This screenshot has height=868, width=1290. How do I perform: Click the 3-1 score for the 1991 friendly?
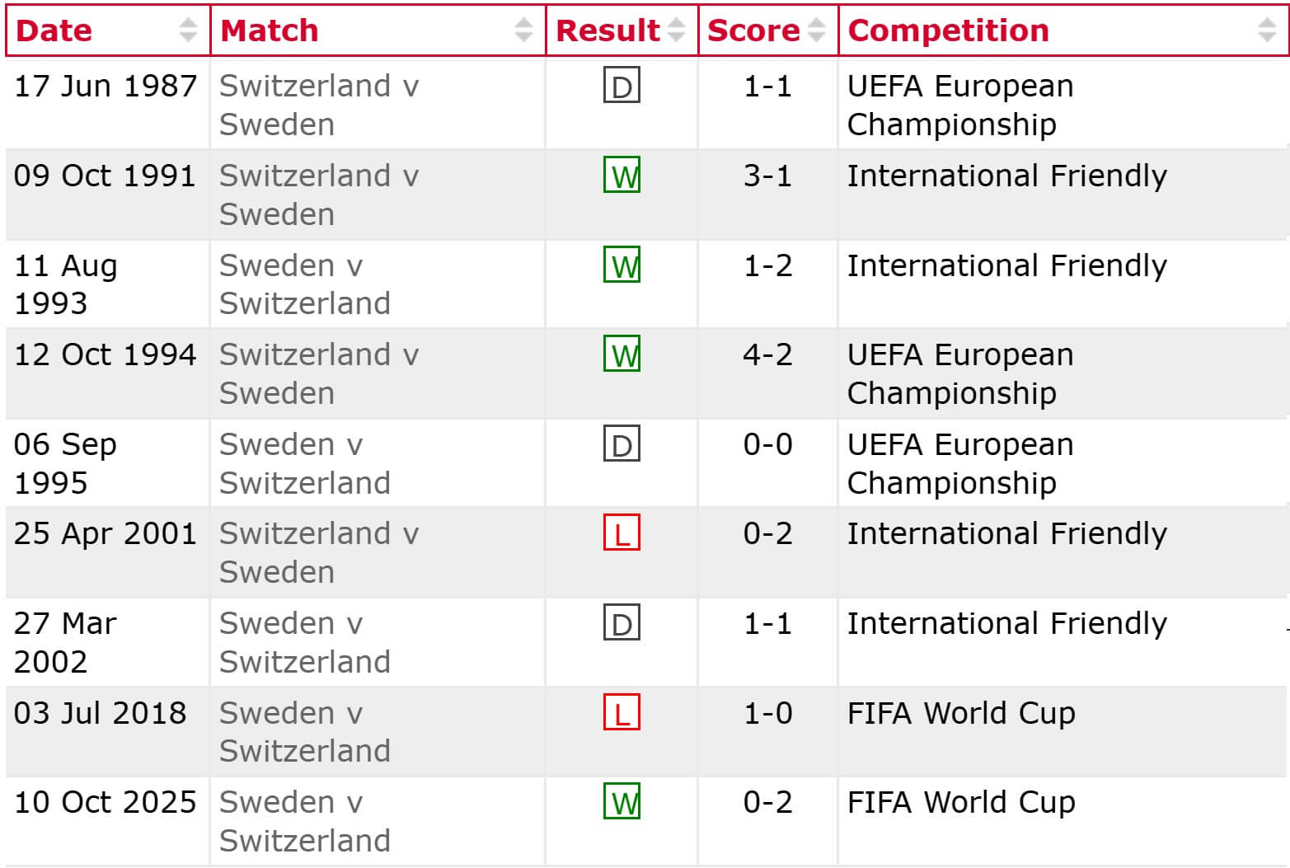[x=766, y=176]
